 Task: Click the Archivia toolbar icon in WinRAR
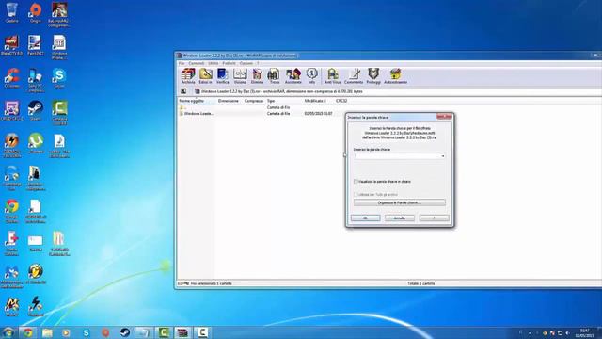188,76
